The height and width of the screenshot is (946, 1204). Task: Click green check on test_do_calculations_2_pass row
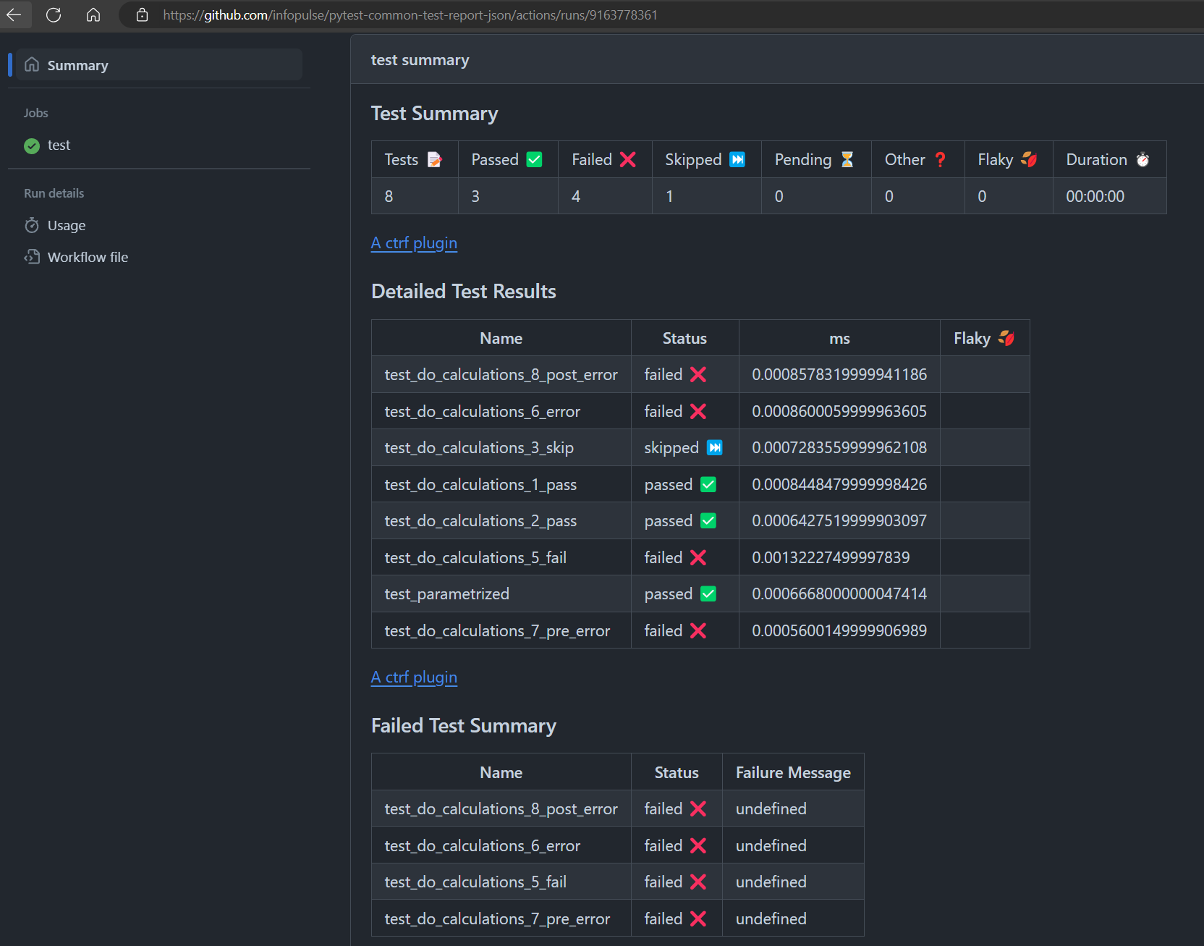coord(708,520)
